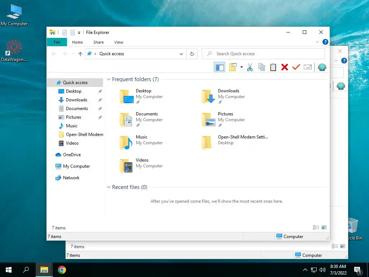Select the Videos frequent folder icon
This screenshot has width=369, height=277.
tap(126, 166)
